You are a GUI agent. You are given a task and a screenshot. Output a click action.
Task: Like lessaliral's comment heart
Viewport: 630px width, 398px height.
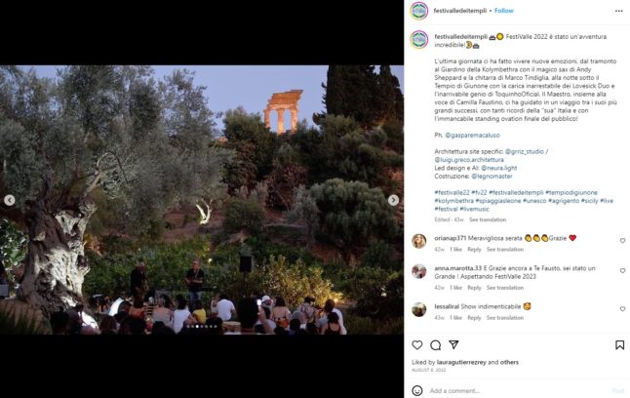pos(622,309)
